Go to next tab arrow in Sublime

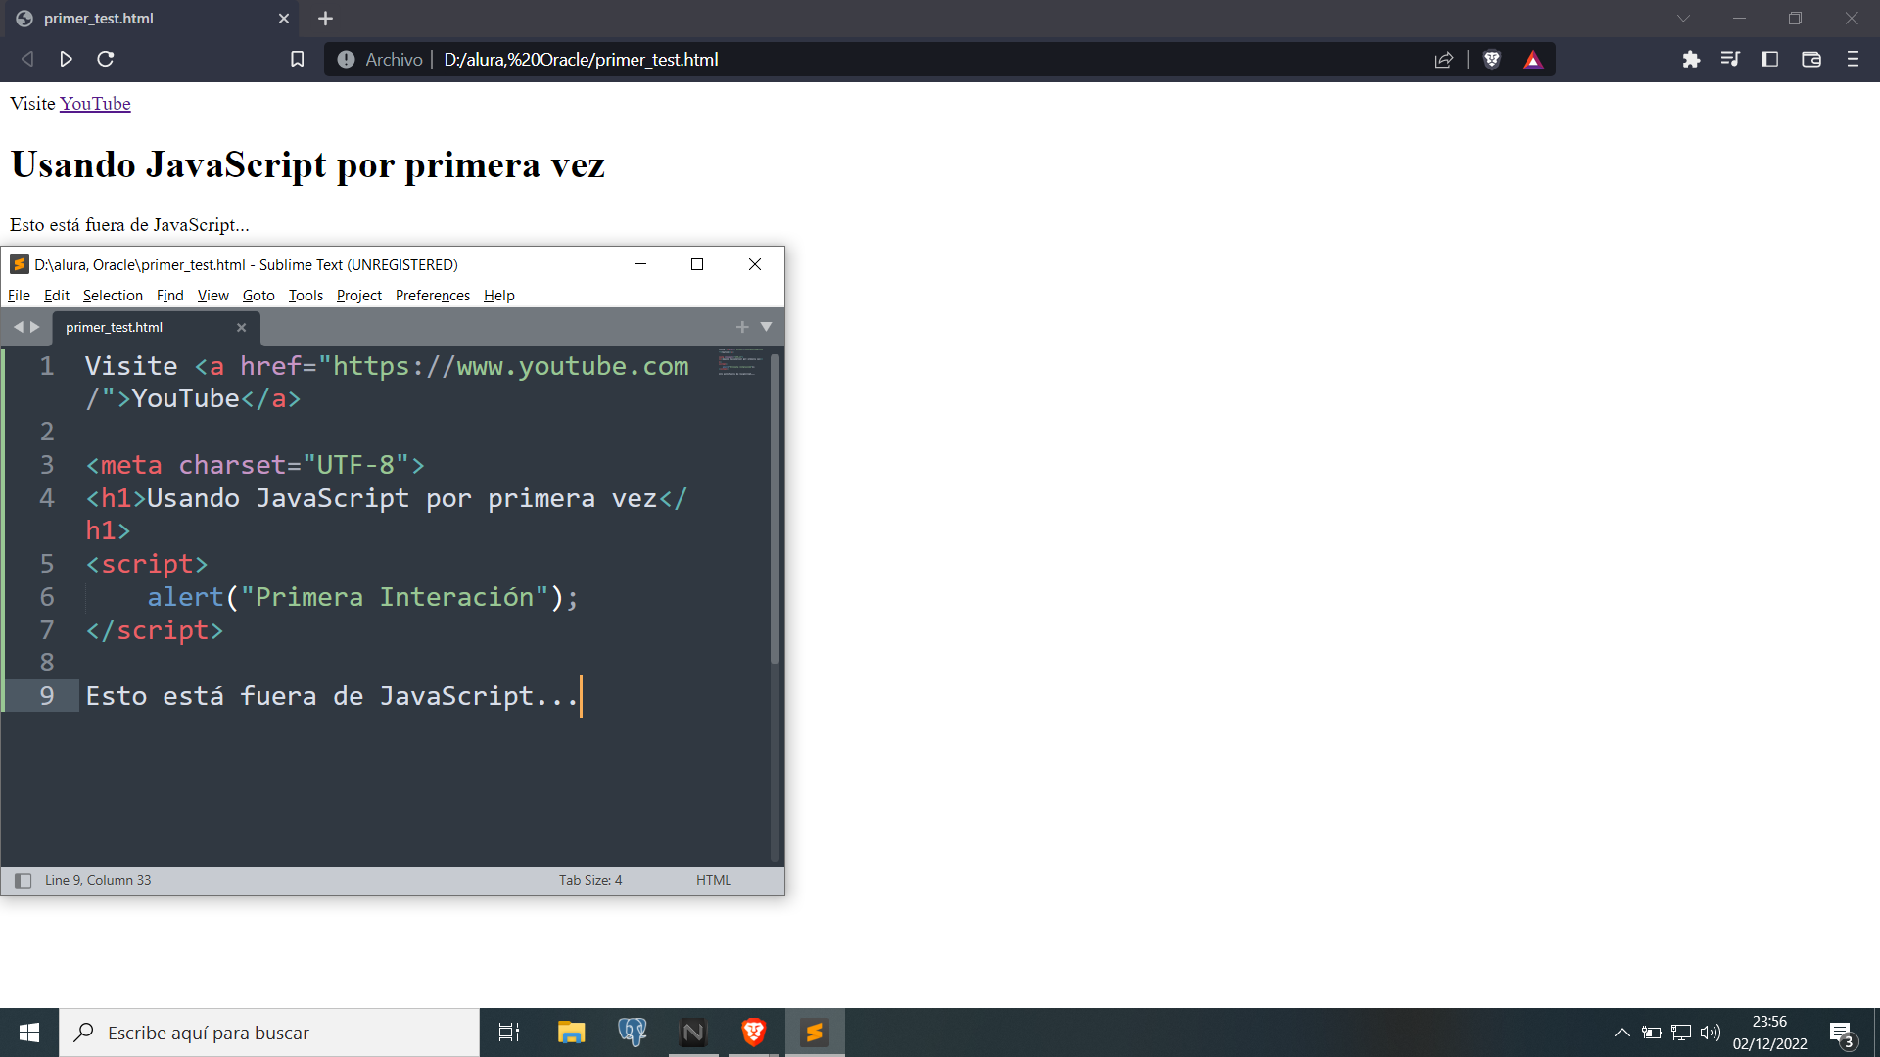[x=35, y=327]
